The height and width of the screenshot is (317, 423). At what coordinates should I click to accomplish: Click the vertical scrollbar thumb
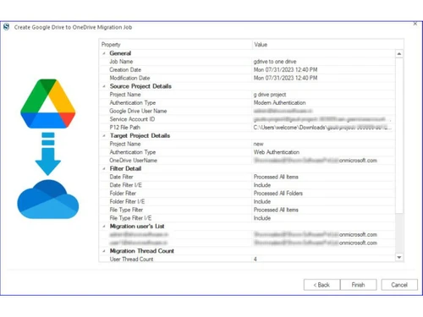pos(399,135)
